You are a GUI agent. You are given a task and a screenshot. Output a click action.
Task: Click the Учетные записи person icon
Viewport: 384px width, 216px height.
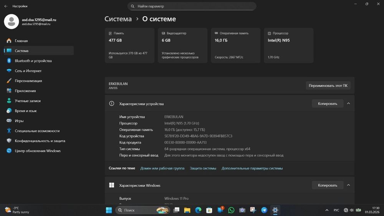point(9,101)
